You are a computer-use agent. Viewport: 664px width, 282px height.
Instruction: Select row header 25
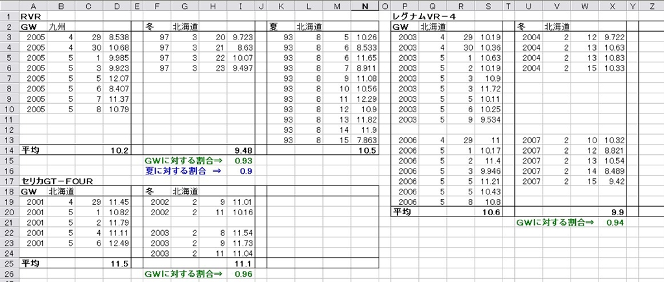click(x=10, y=263)
